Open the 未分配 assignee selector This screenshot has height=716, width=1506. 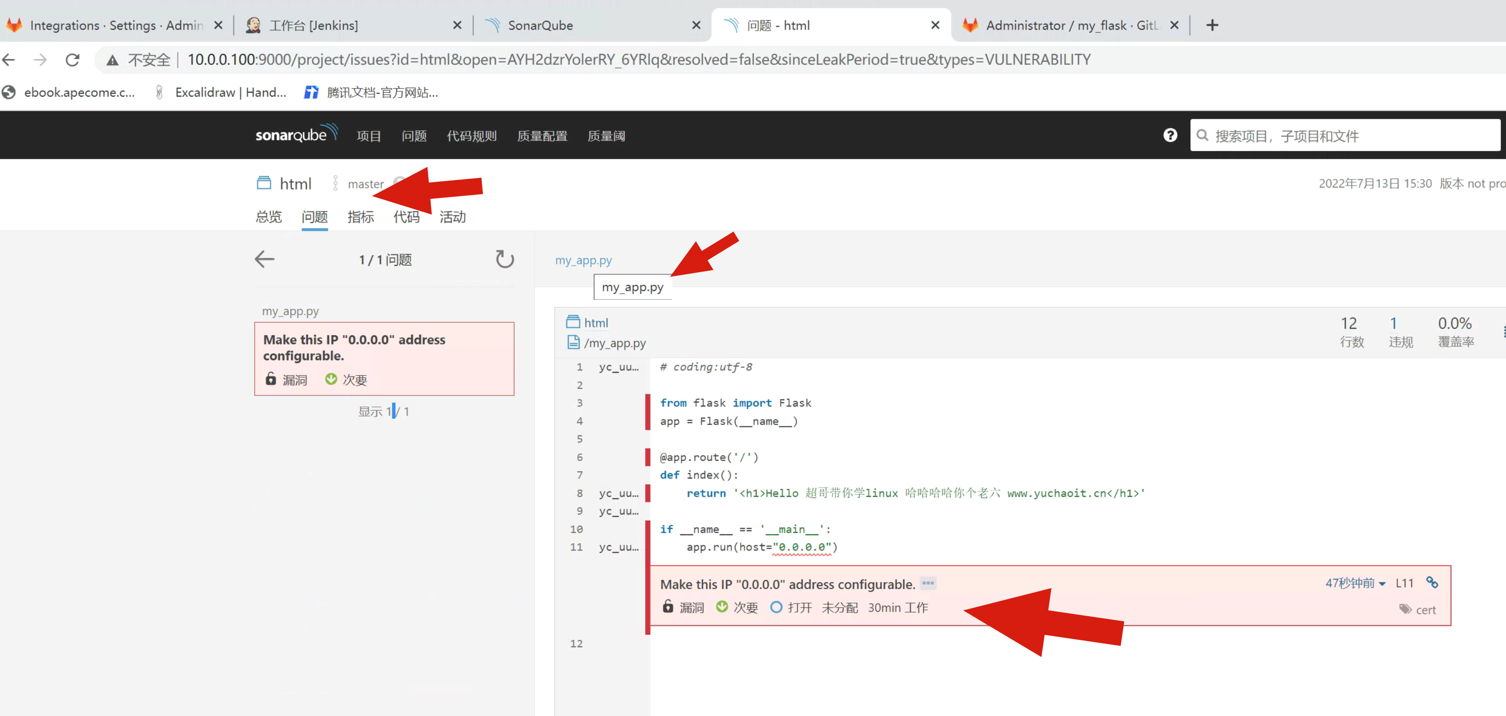[839, 607]
